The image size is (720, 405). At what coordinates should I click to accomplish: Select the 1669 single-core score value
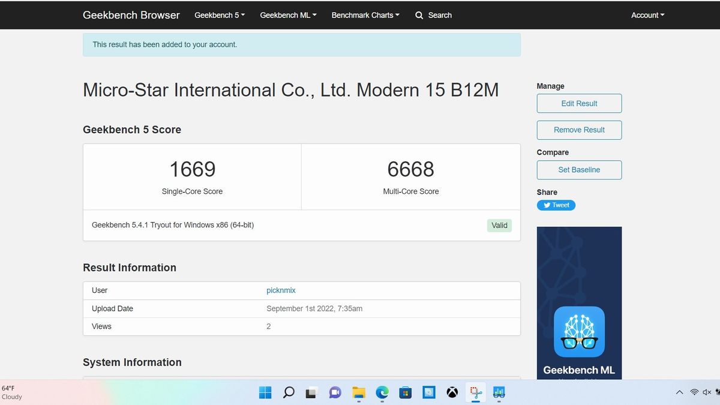[x=192, y=169]
